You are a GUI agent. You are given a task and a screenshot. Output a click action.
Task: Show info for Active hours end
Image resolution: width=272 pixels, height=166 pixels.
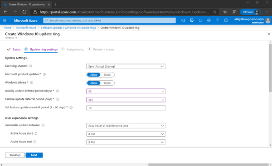35,142
